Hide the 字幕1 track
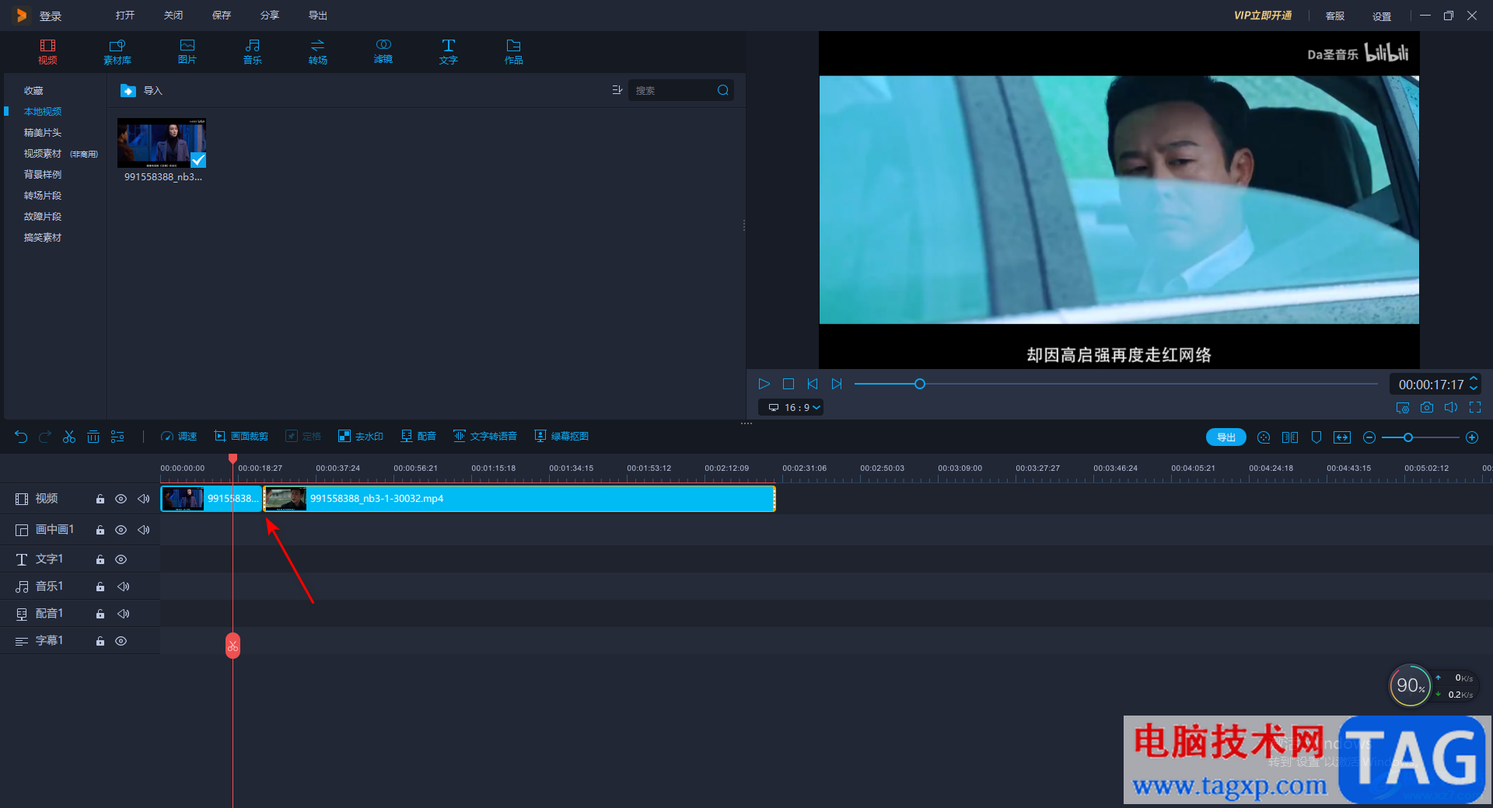 click(x=121, y=641)
